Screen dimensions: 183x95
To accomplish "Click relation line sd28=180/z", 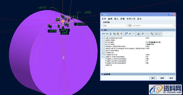I will point(110,40).
